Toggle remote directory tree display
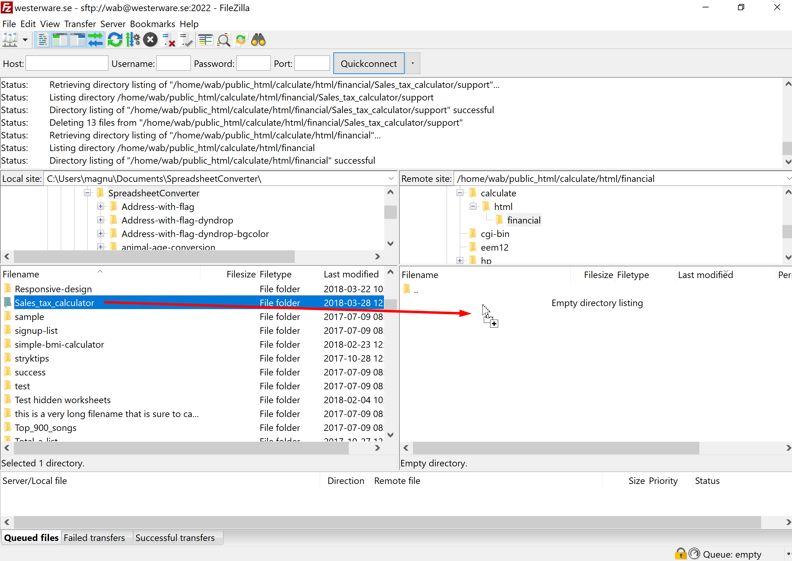 click(x=77, y=40)
